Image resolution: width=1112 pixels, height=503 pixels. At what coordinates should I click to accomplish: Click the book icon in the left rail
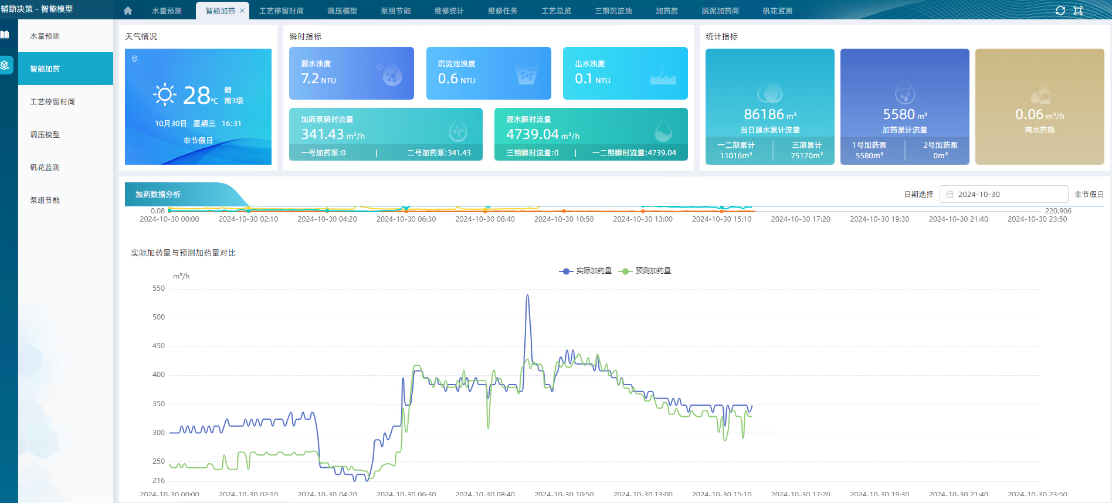tap(5, 35)
